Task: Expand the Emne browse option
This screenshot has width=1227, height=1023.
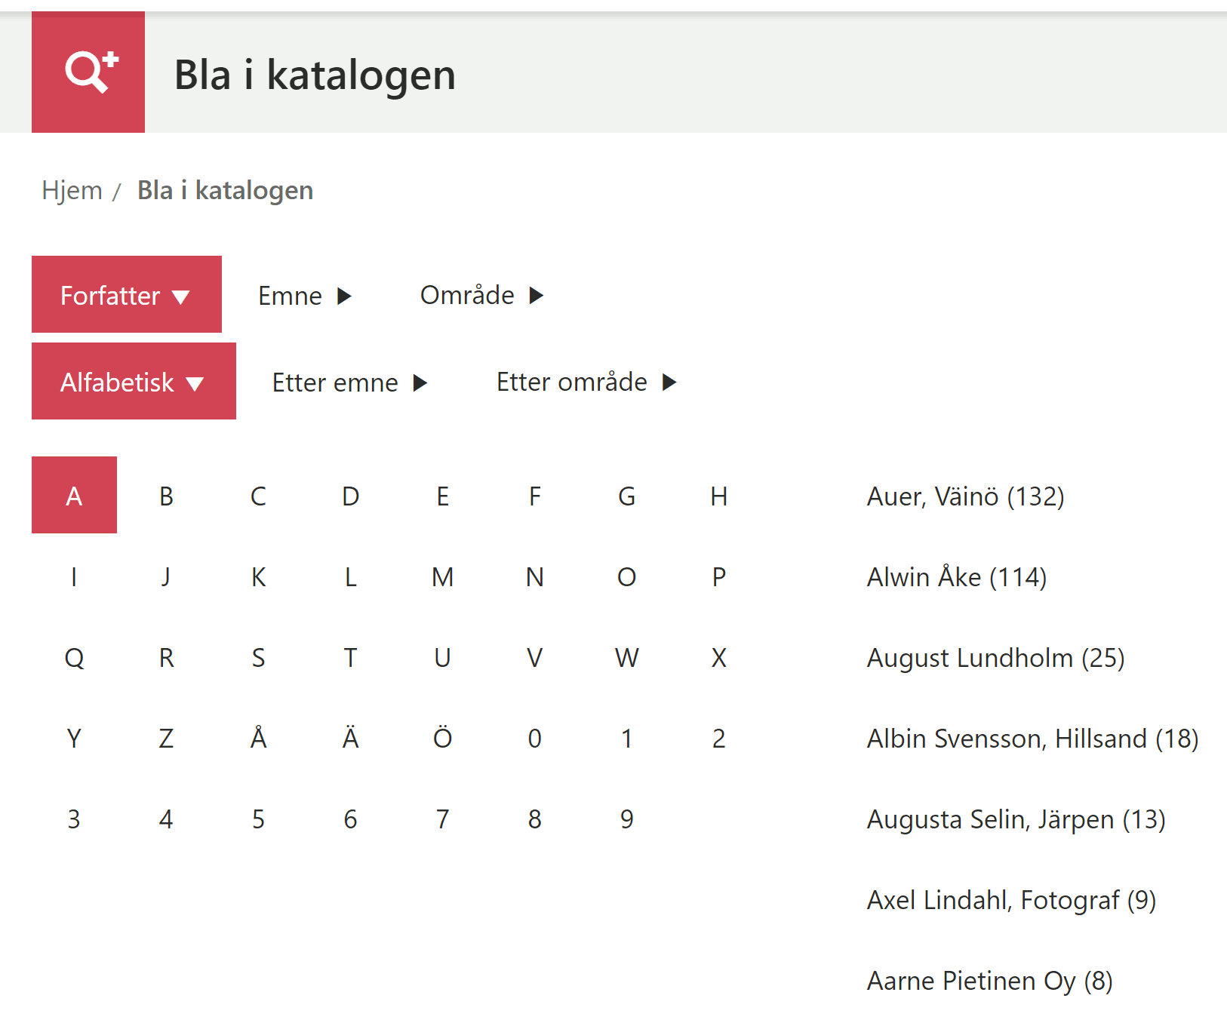Action: tap(304, 296)
